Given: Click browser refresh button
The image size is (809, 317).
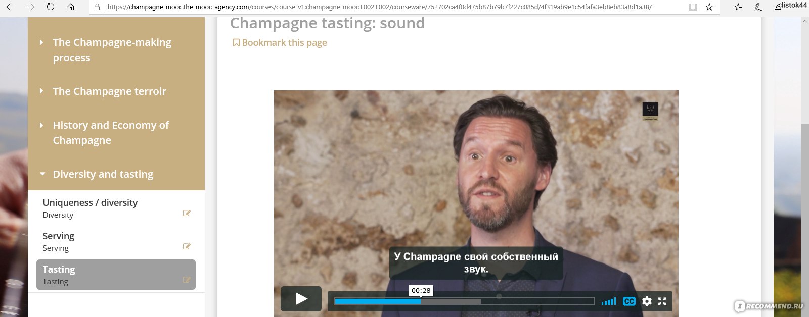Looking at the screenshot, I should [x=50, y=7].
